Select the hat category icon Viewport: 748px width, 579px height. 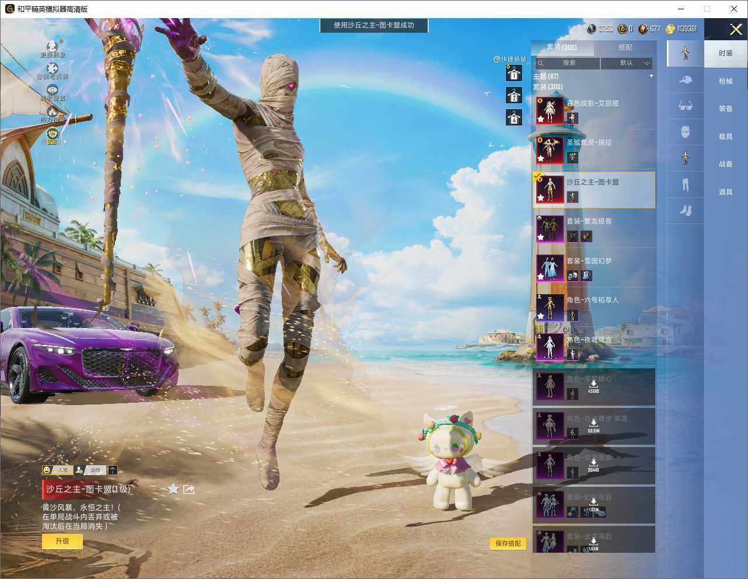click(686, 80)
